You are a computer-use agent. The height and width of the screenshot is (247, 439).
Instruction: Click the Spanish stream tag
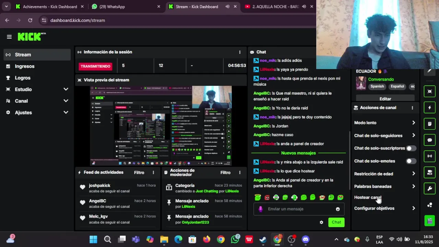[377, 86]
